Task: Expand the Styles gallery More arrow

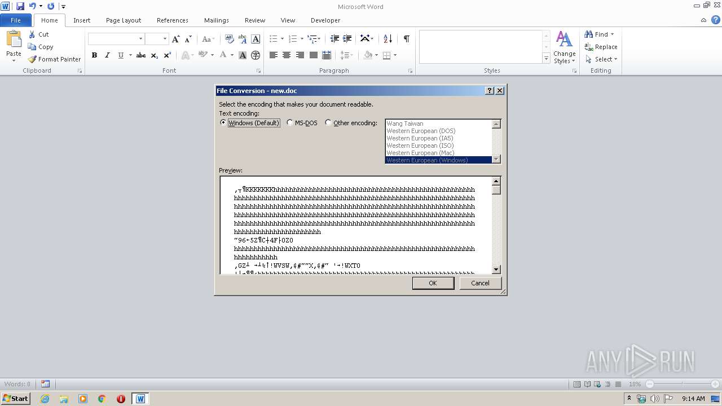Action: (x=546, y=58)
